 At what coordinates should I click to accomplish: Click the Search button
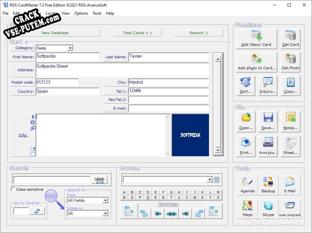coord(100,180)
